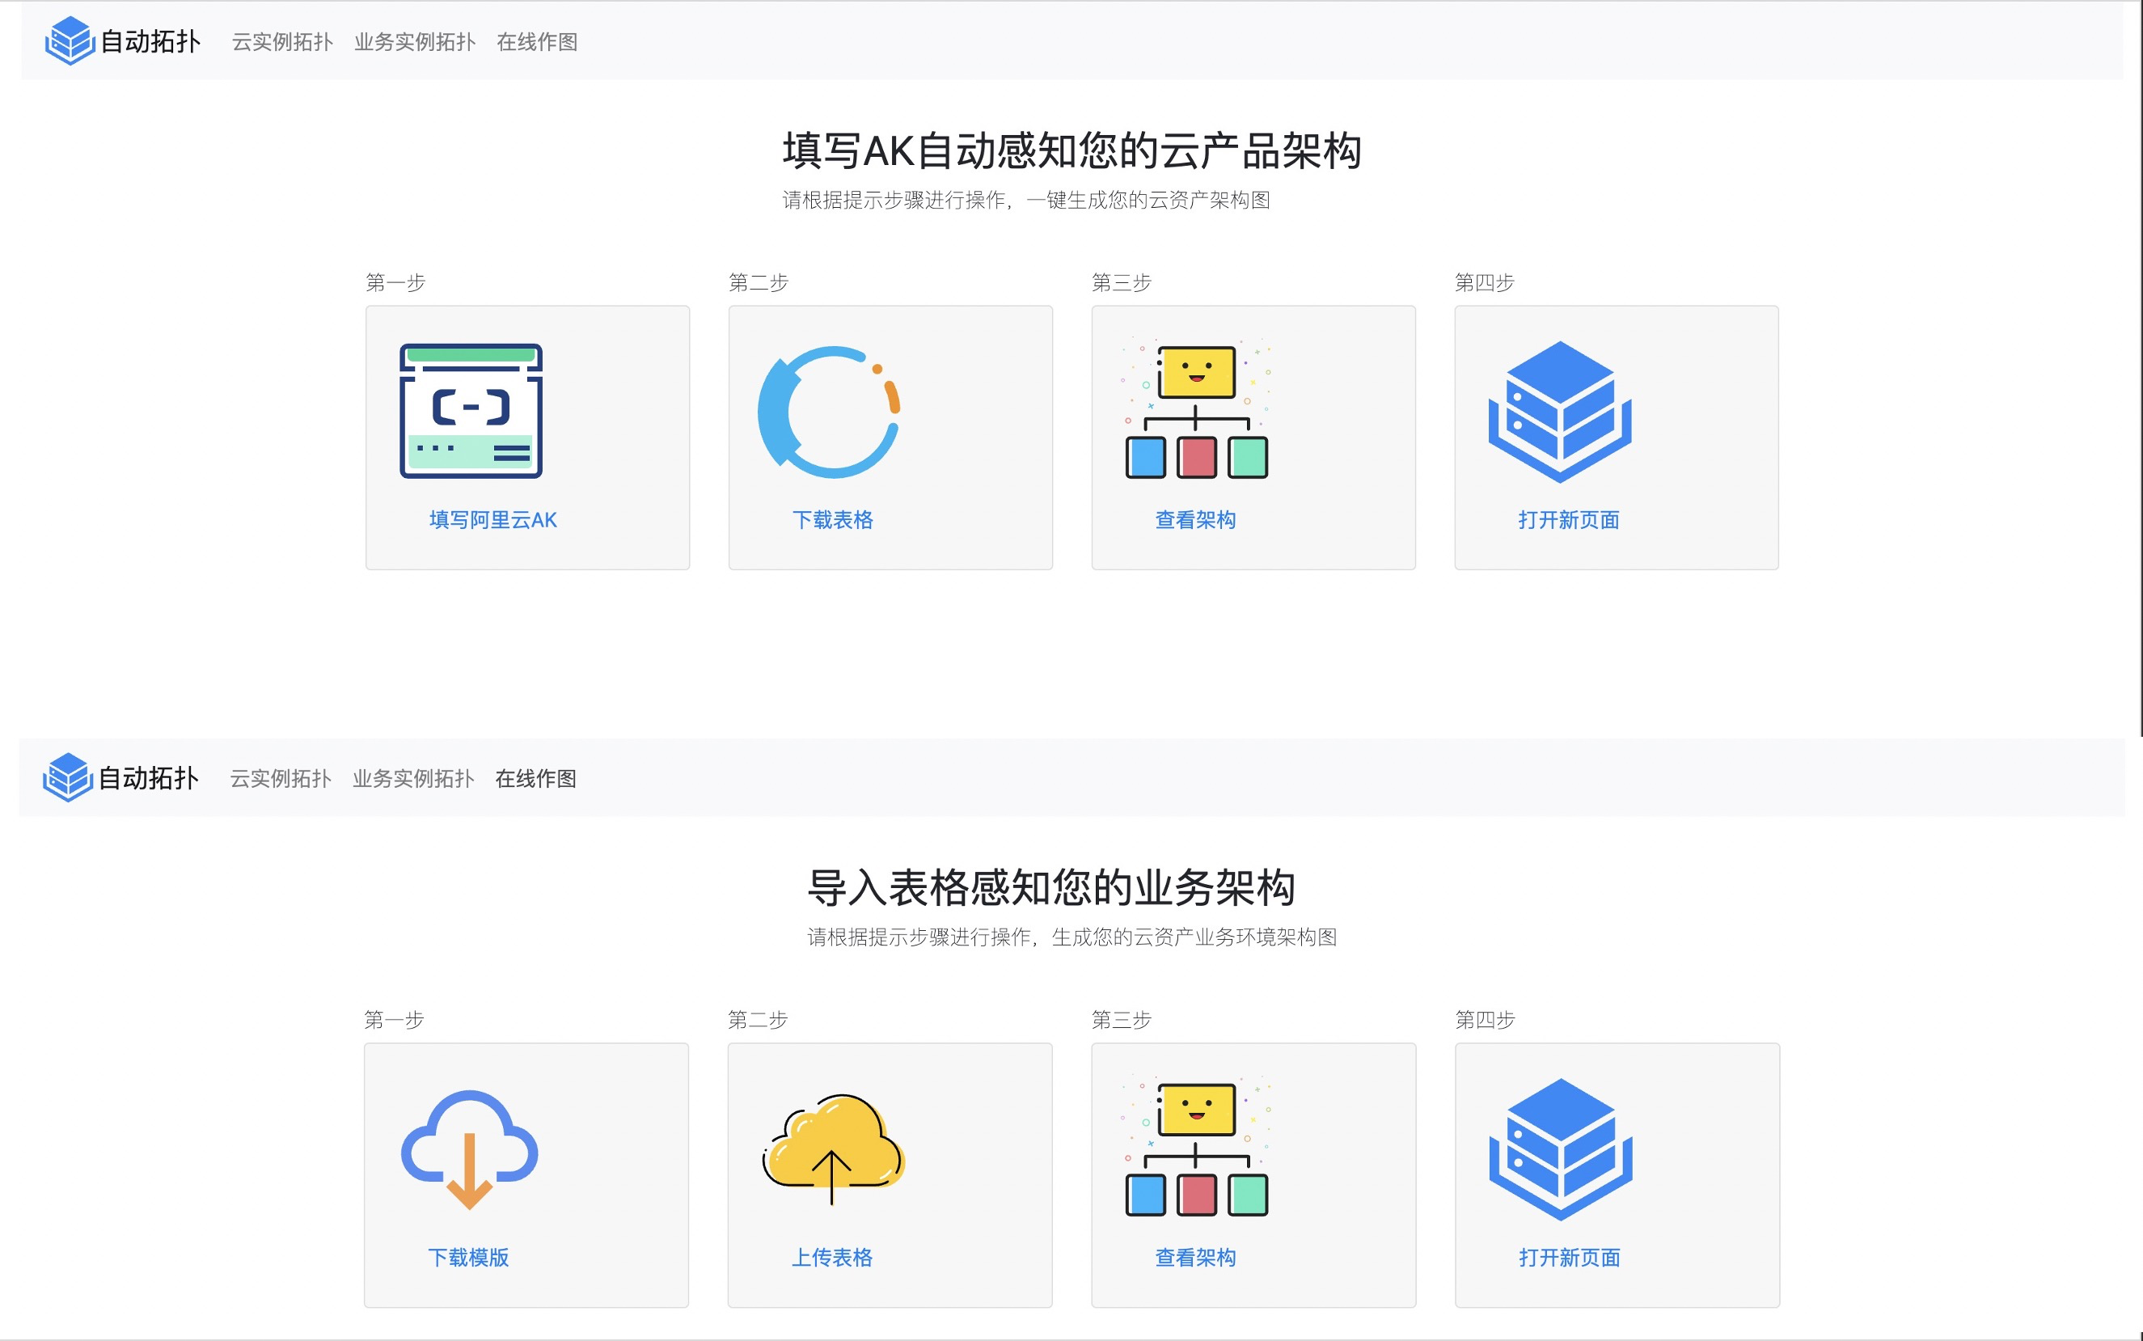The image size is (2143, 1341).
Task: Click the 上传表格 link
Action: pos(831,1258)
